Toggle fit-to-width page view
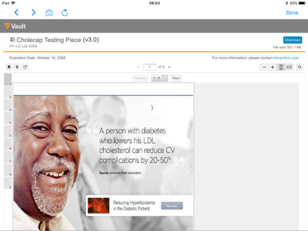 [289, 67]
